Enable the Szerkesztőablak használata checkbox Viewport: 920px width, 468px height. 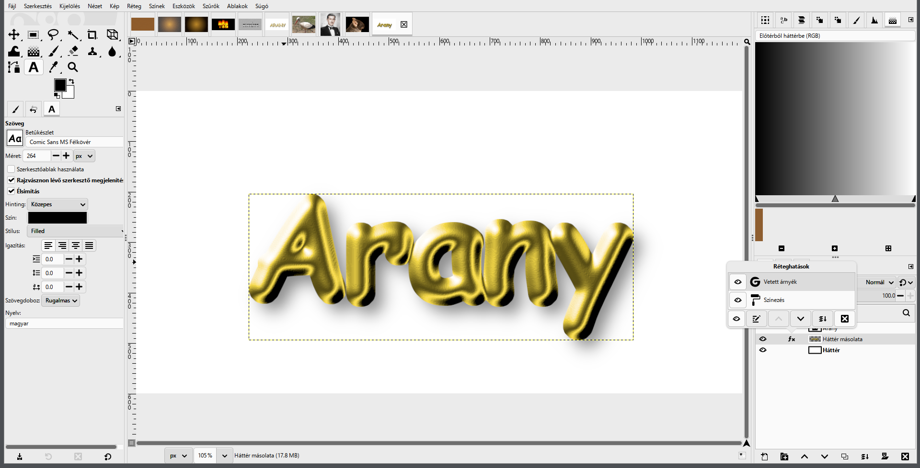pos(11,169)
